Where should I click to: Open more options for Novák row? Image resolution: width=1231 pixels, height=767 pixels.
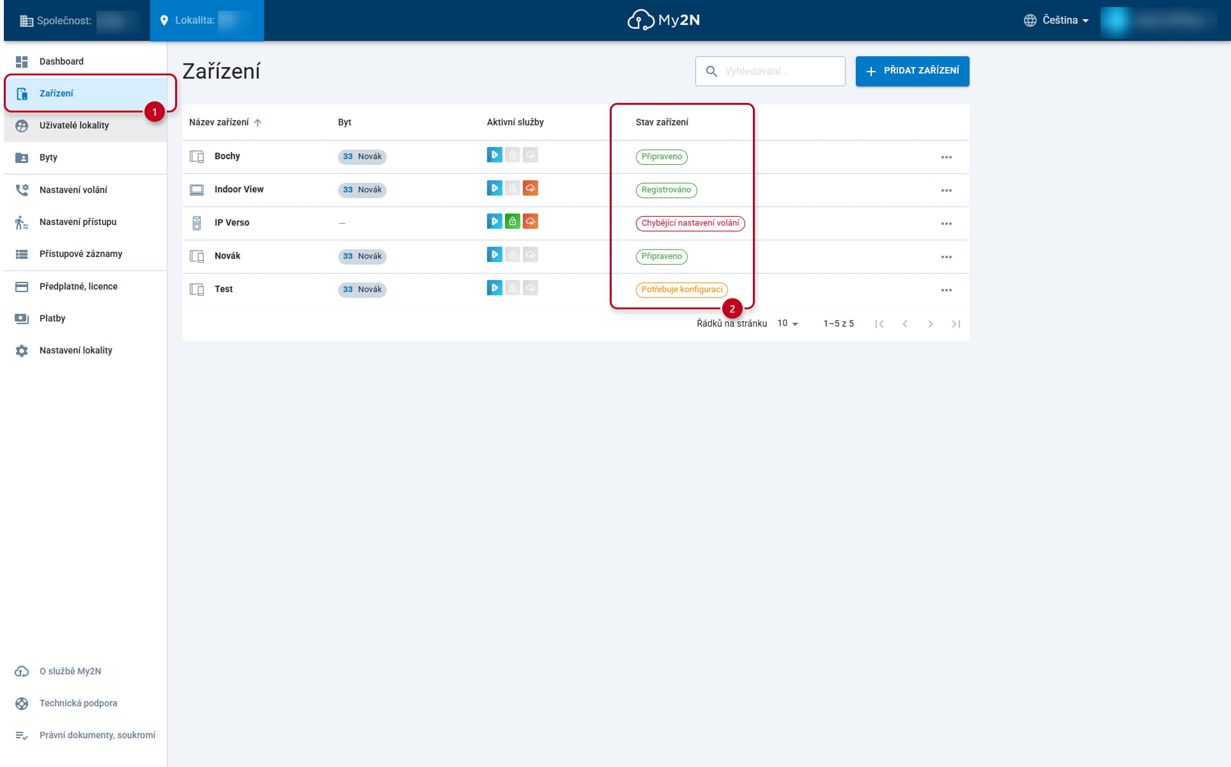(947, 257)
